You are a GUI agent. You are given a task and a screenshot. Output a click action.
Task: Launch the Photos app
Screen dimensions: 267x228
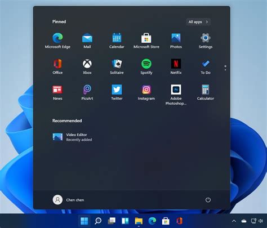point(176,41)
